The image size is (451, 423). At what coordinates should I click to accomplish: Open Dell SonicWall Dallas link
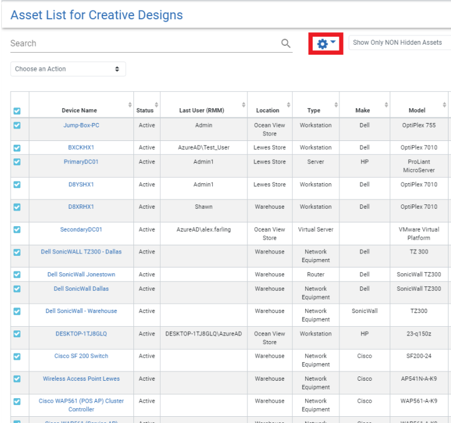pos(81,289)
